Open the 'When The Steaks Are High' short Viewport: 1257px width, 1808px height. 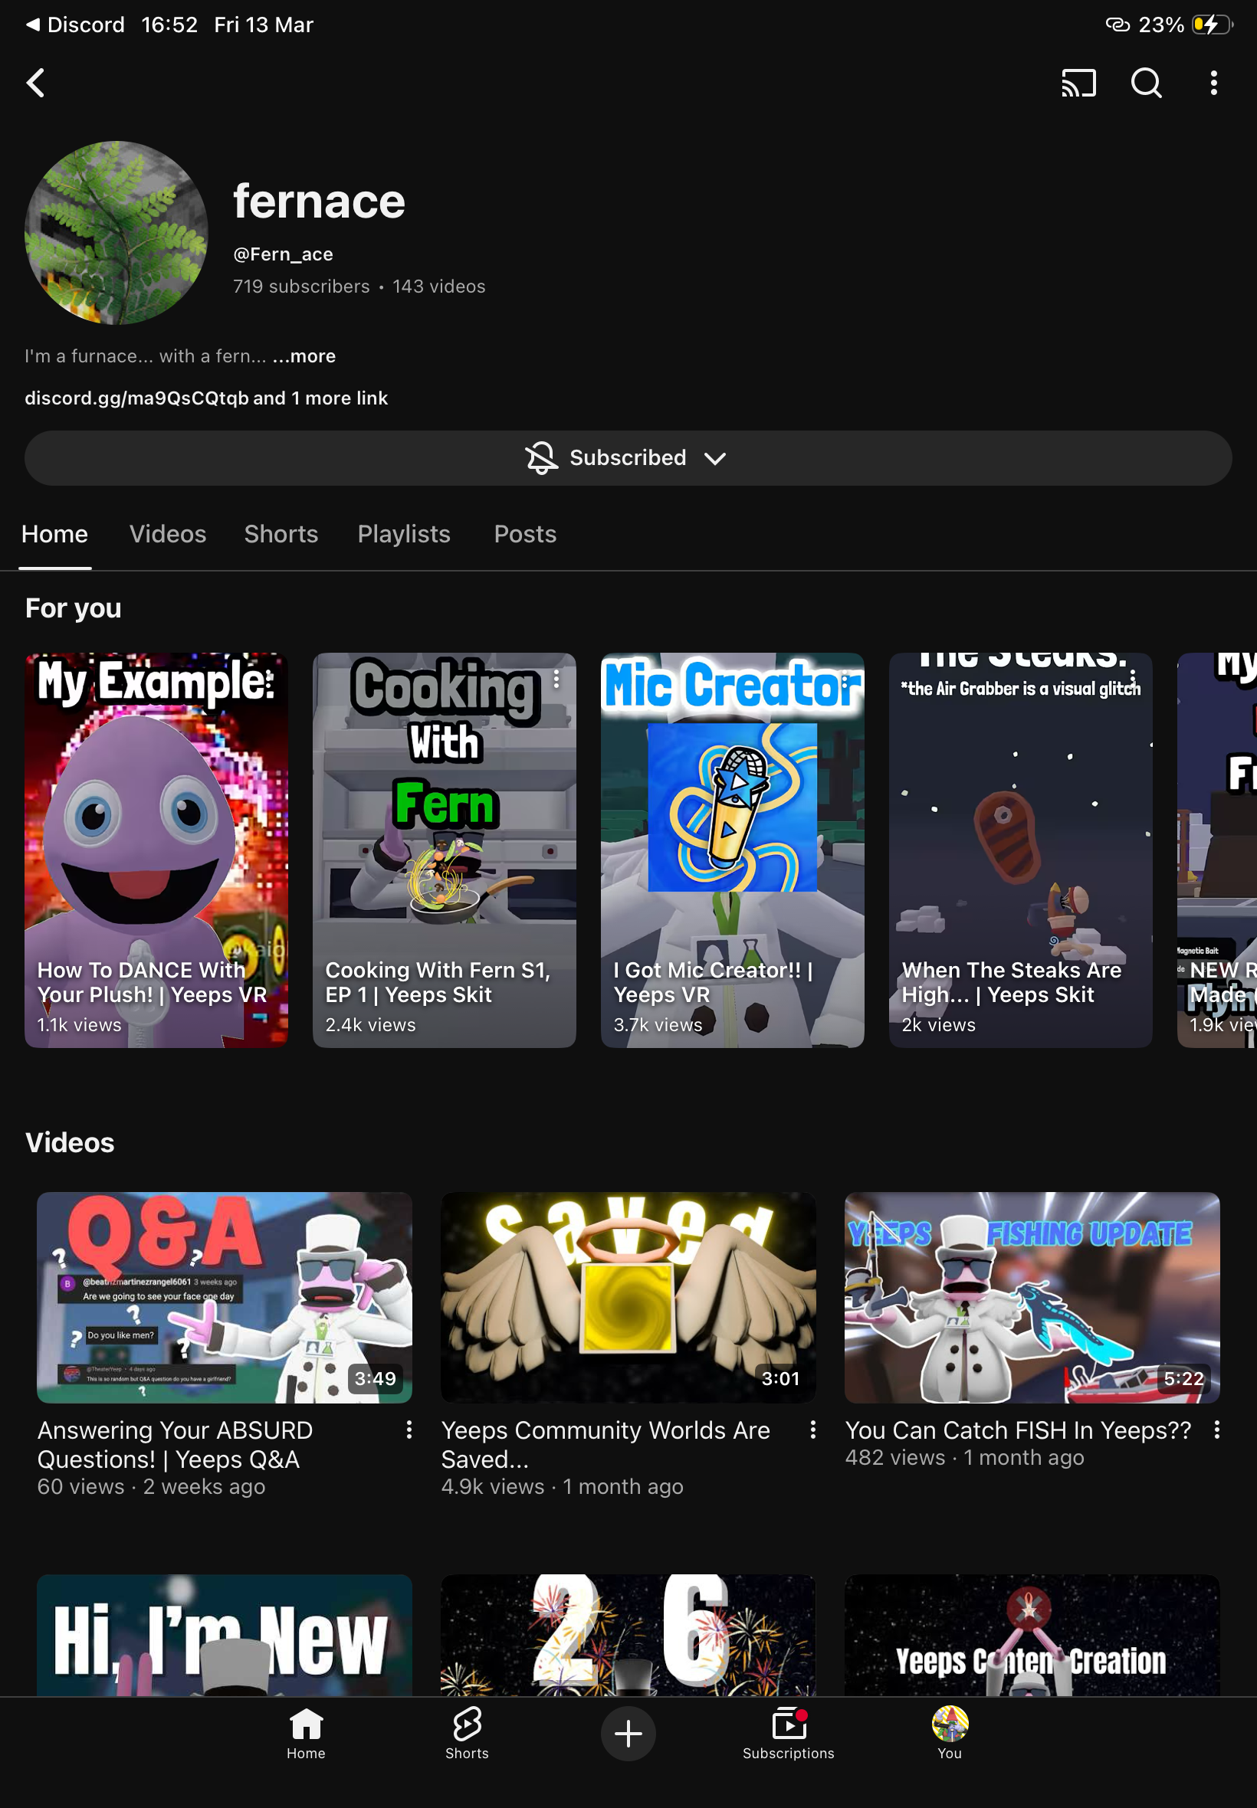click(x=1021, y=850)
